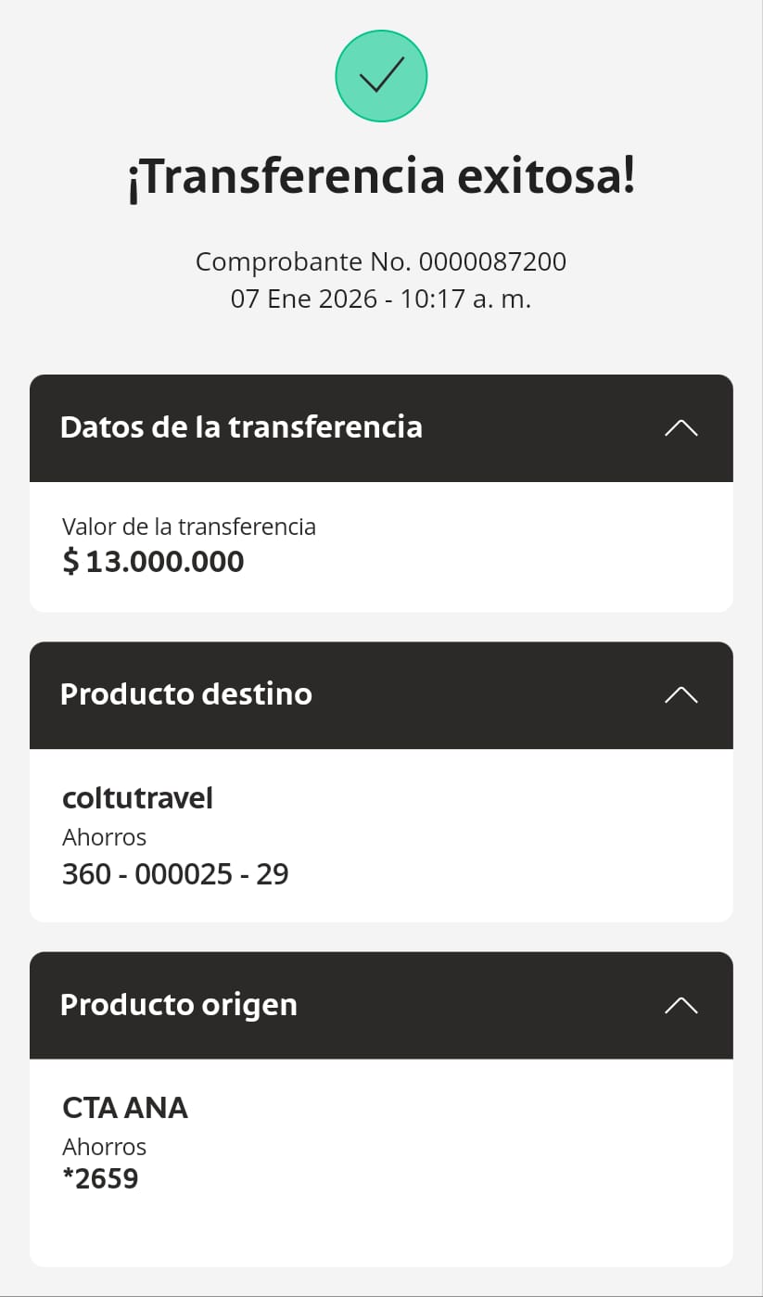Viewport: 763px width, 1297px height.
Task: Click the CTA ANA account name
Action: [x=125, y=1108]
